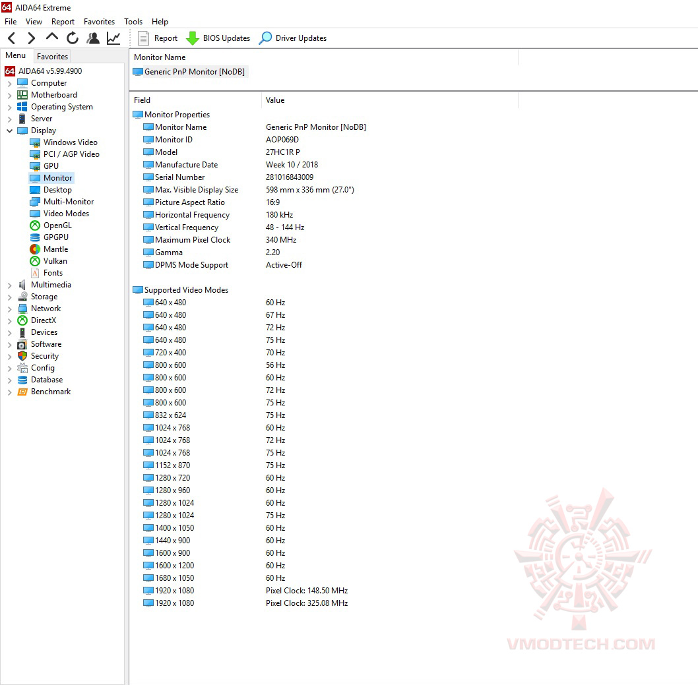Switch to the Menu tab in the sidebar
The height and width of the screenshot is (685, 698).
click(16, 55)
